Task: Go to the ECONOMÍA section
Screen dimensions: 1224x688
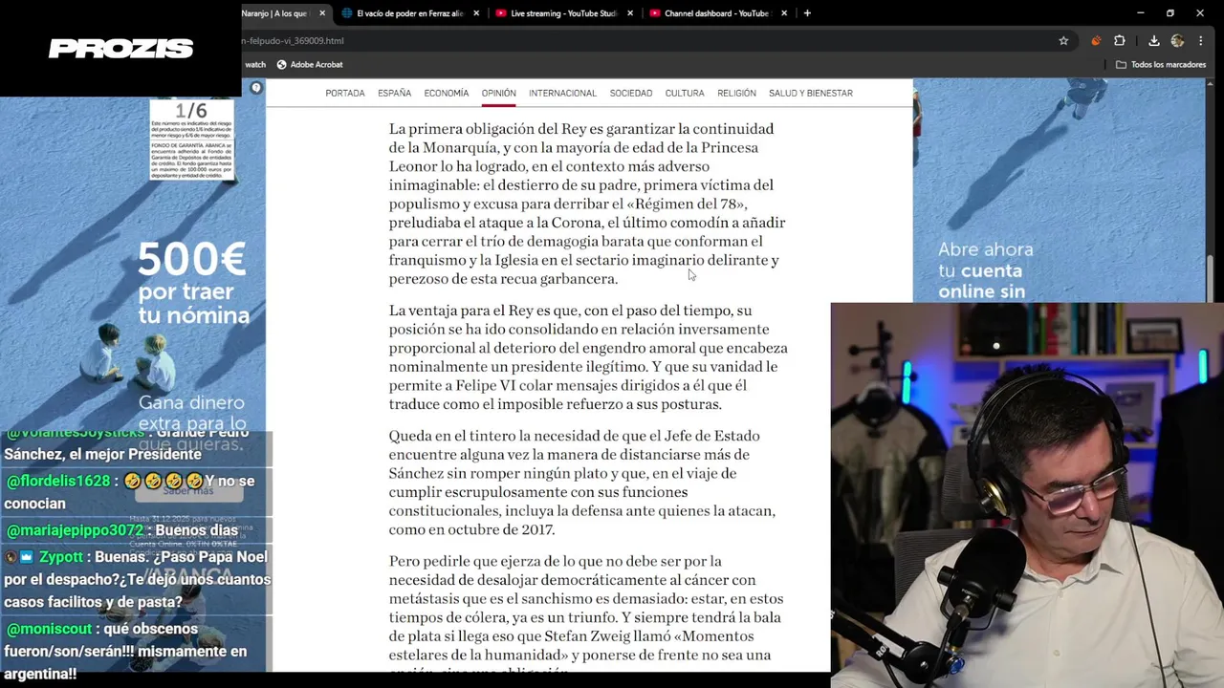Action: click(447, 94)
